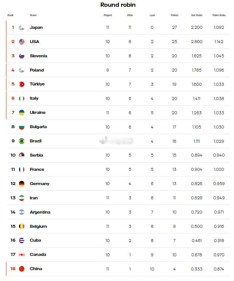Click the Italy flag icon

(x=22, y=99)
